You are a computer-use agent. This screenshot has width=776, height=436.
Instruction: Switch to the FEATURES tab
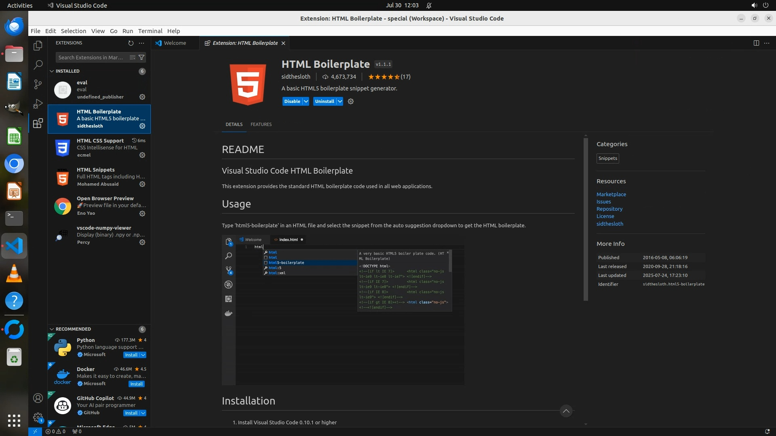(261, 124)
